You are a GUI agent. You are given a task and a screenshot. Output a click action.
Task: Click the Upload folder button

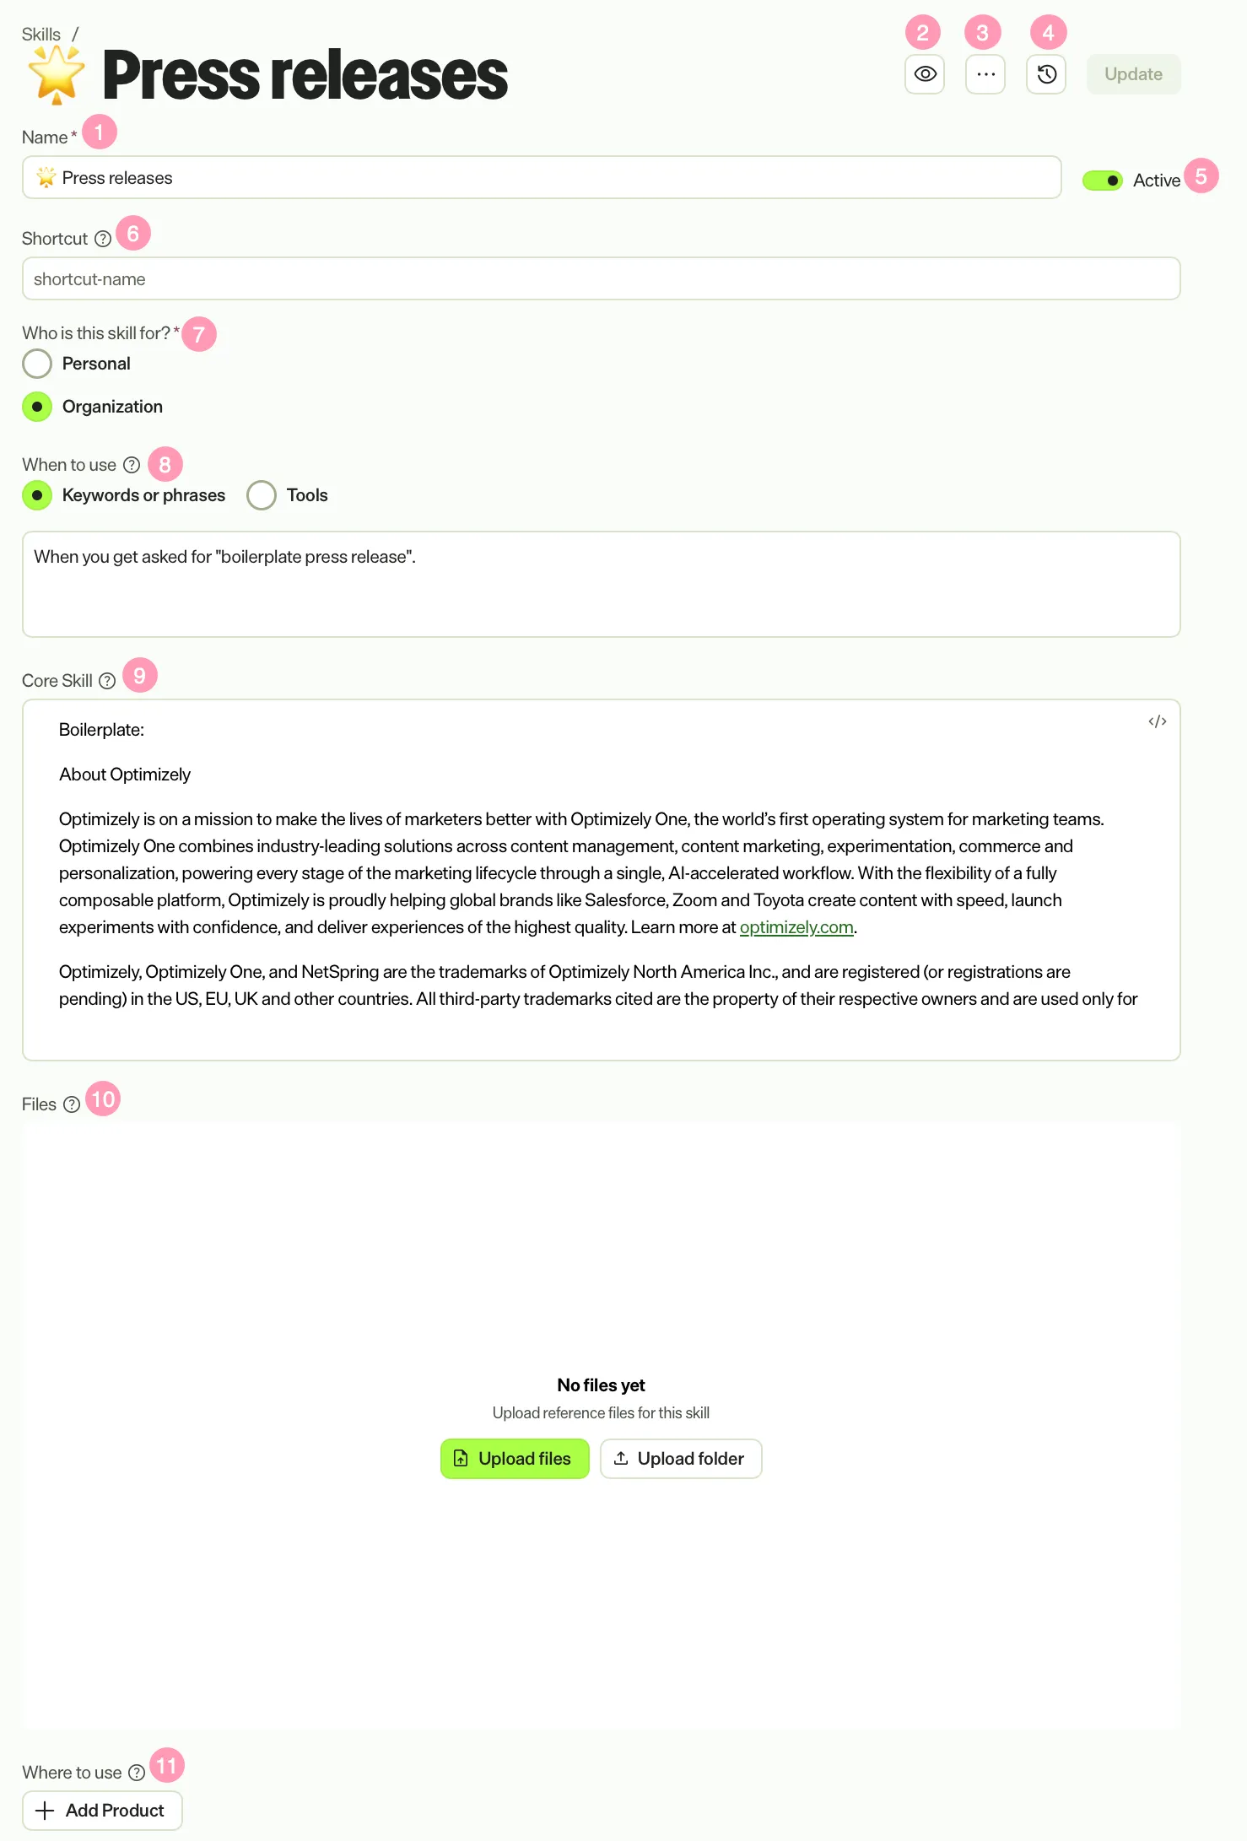click(x=681, y=1459)
